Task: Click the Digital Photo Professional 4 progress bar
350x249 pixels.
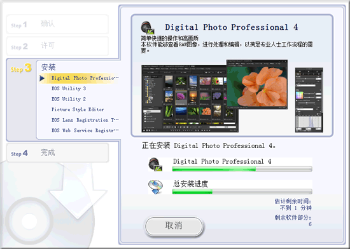Action: click(242, 169)
